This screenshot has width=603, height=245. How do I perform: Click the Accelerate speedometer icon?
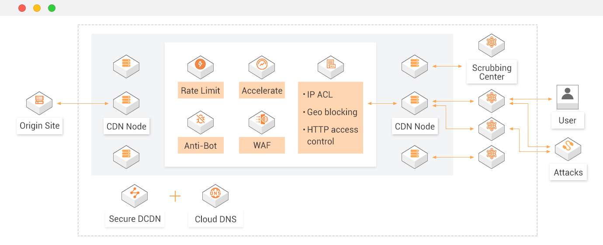(262, 66)
